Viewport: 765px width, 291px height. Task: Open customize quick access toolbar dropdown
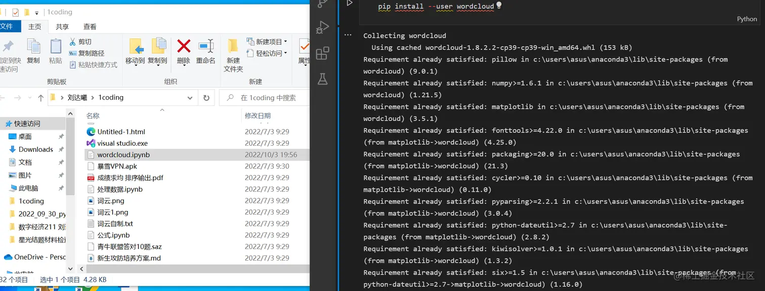point(37,13)
